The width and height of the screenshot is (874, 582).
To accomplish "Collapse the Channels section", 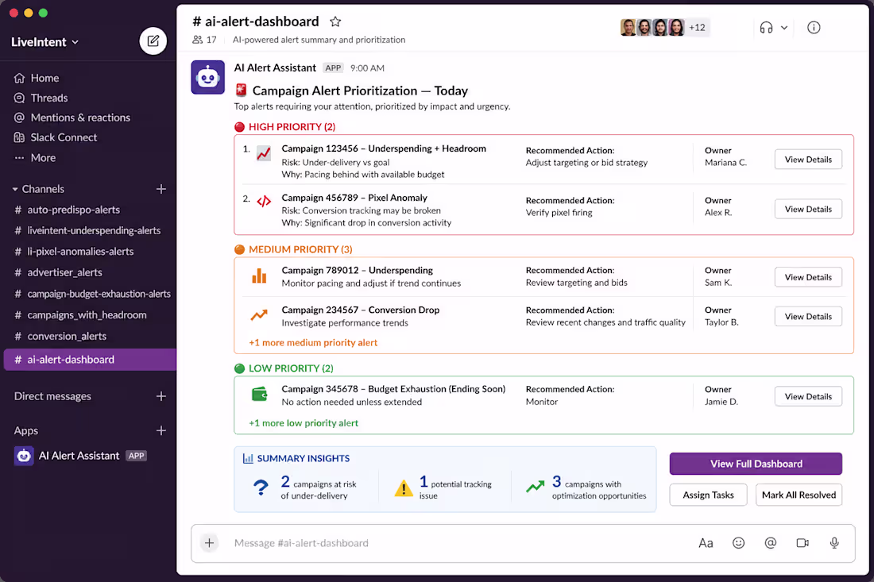I will point(38,189).
